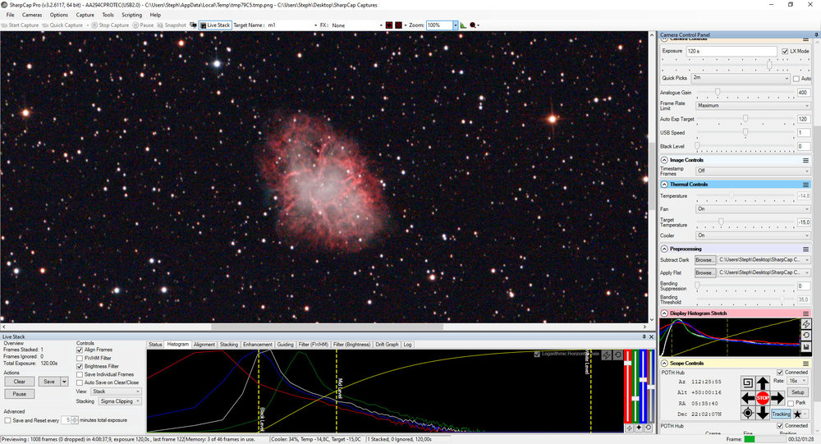Reset the display histogram stretch
Screen dimensions: 821x444
click(806, 335)
